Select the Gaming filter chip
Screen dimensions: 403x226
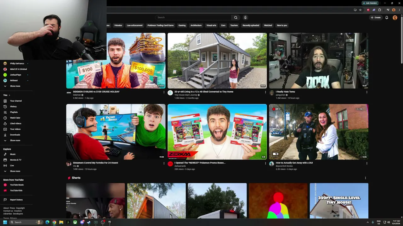tap(182, 25)
